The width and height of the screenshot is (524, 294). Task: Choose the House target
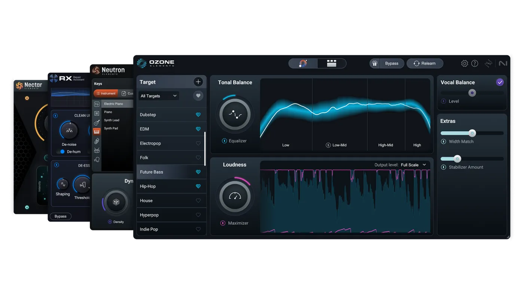(x=171, y=201)
